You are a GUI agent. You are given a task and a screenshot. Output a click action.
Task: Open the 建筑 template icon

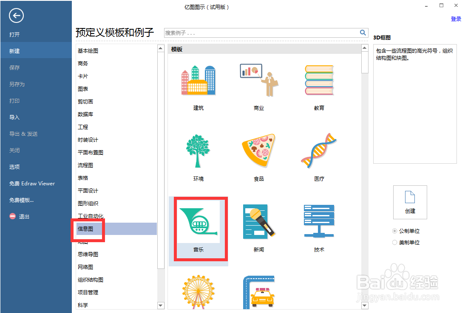(198, 80)
